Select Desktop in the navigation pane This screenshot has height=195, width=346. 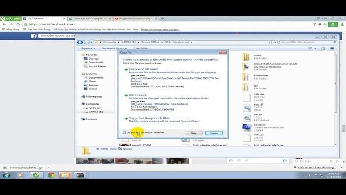(94, 58)
